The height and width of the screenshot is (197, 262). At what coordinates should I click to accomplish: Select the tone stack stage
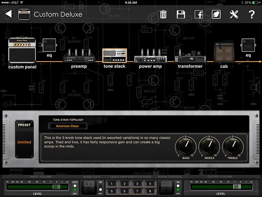click(114, 55)
